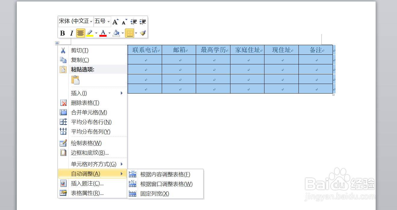Click the paste option clipboard icon
Viewport: 397px width, 210px height.
click(x=75, y=80)
